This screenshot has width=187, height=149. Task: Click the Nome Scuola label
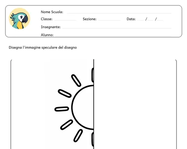pos(52,12)
